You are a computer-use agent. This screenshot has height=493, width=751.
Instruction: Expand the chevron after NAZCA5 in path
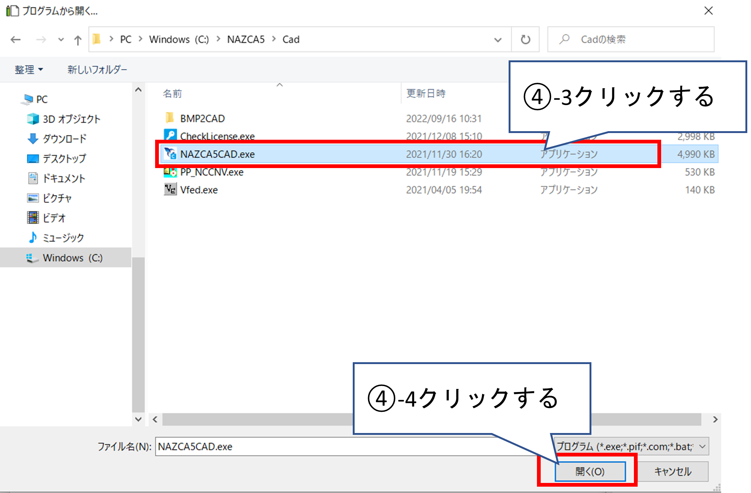[x=274, y=39]
